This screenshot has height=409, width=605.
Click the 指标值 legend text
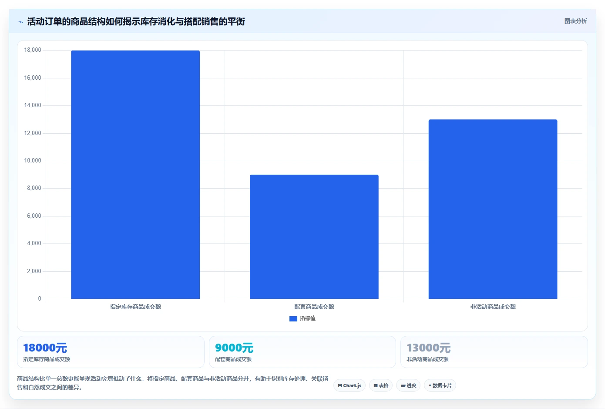point(308,318)
